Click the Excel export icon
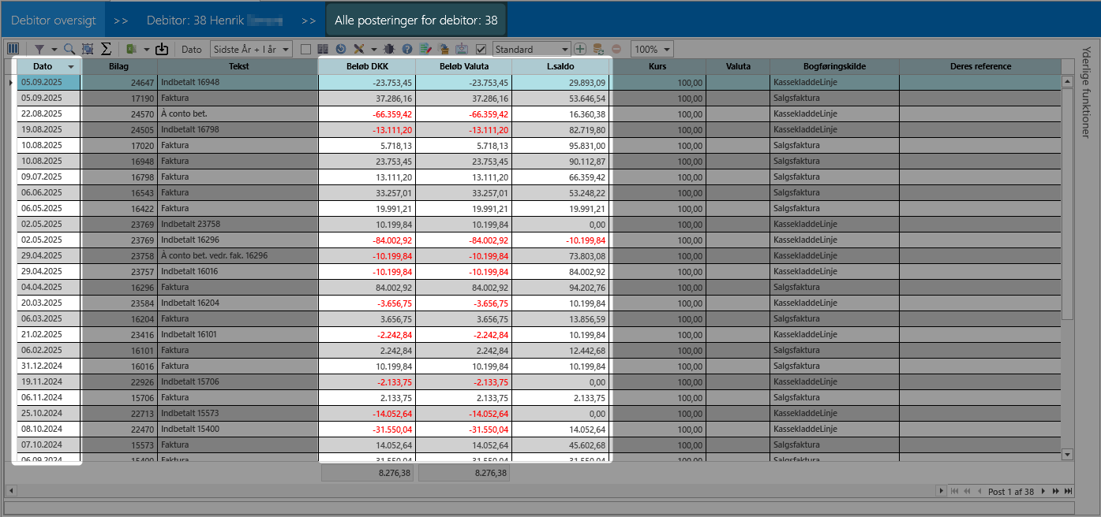 pos(132,49)
